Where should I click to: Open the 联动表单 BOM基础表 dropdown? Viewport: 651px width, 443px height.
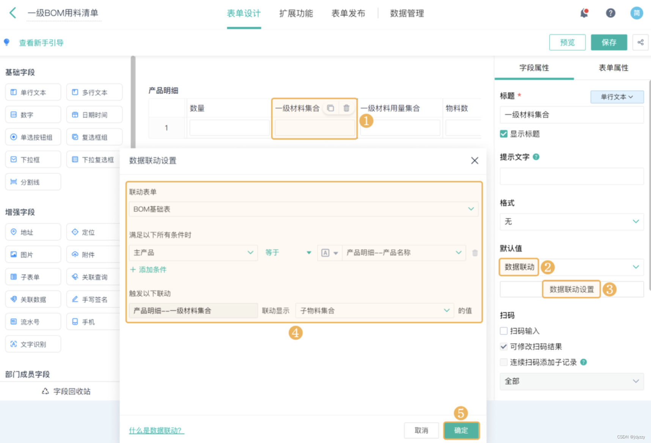[x=303, y=209]
